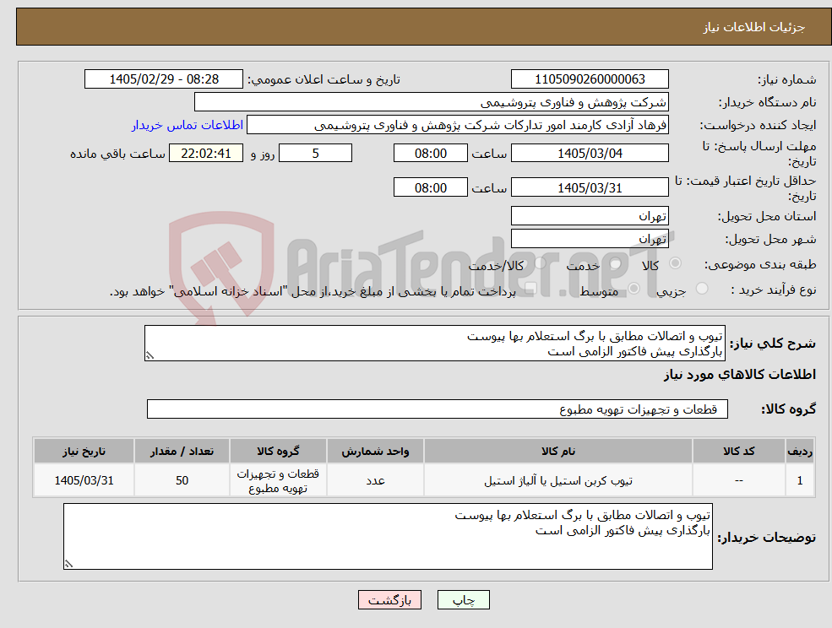832x628 pixels.
Task: Click the ردیف column header
Action: click(x=800, y=451)
